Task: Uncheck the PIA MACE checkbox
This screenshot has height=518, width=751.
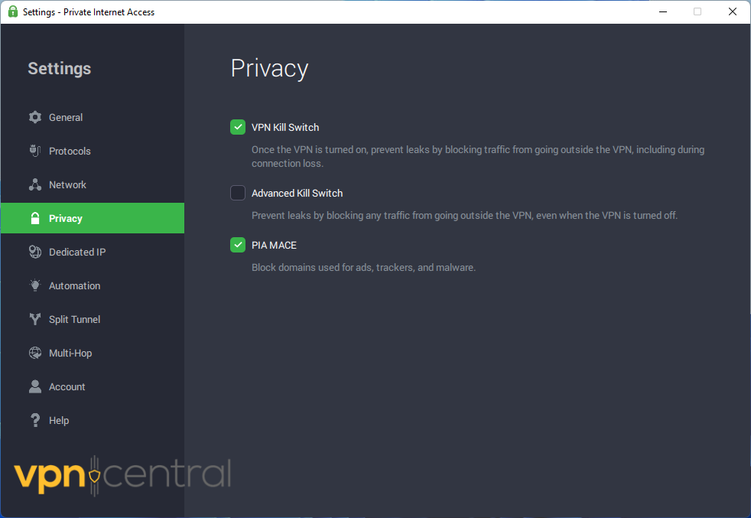Action: coord(238,245)
